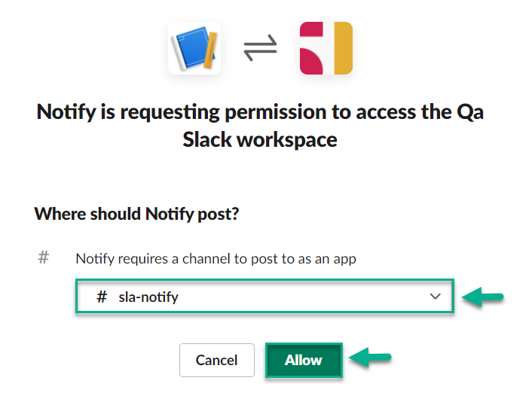The height and width of the screenshot is (402, 532).
Task: Click the Notify app blueprint icon
Action: 194,48
